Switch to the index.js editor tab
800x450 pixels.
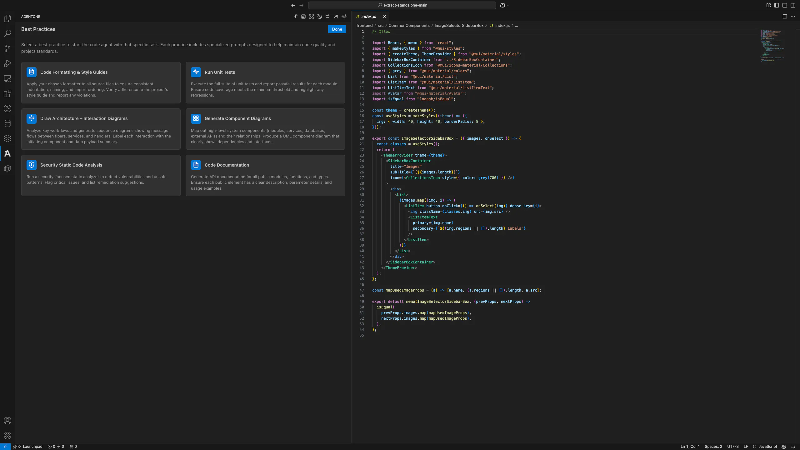pos(369,17)
